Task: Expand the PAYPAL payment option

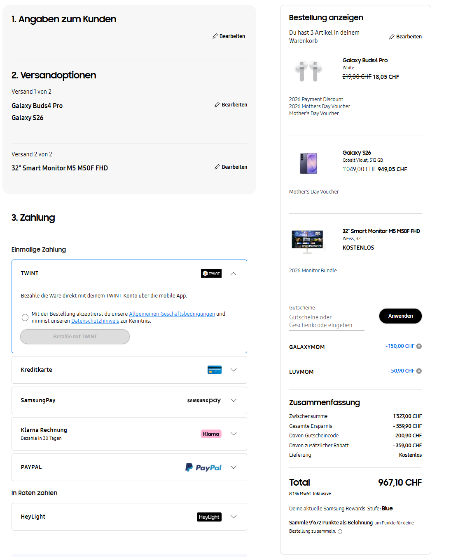Action: point(234,467)
